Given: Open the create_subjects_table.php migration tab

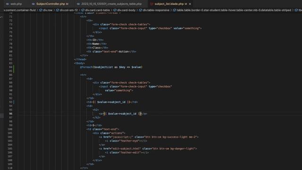Looking at the screenshot, I should [x=111, y=4].
